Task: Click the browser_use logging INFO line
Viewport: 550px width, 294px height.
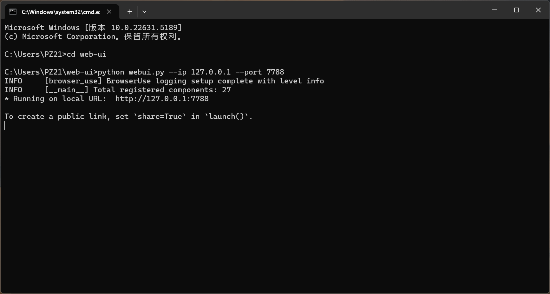Action: point(164,81)
